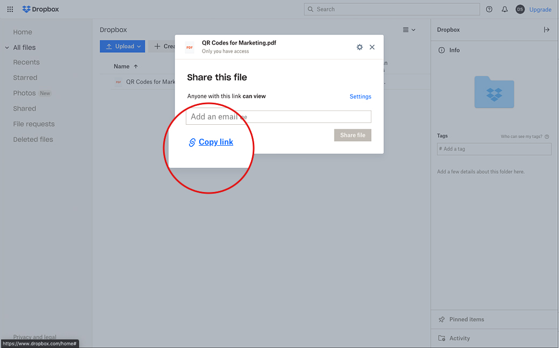Click the Upgrade link
The width and height of the screenshot is (559, 348).
[540, 10]
